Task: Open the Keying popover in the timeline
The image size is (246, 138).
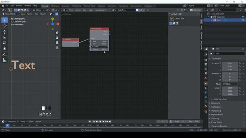Action: [x=23, y=122]
